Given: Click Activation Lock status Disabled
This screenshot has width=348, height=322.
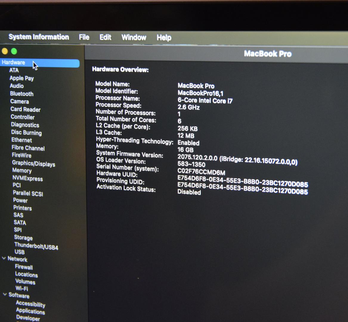Looking at the screenshot, I should [x=189, y=192].
